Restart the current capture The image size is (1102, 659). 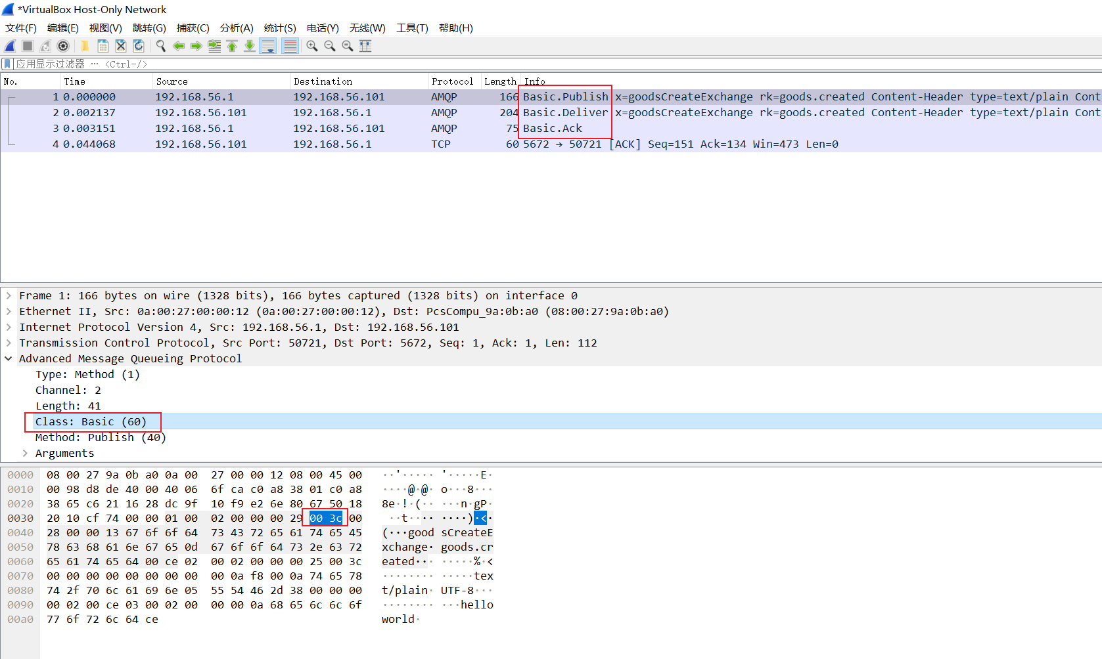(45, 46)
